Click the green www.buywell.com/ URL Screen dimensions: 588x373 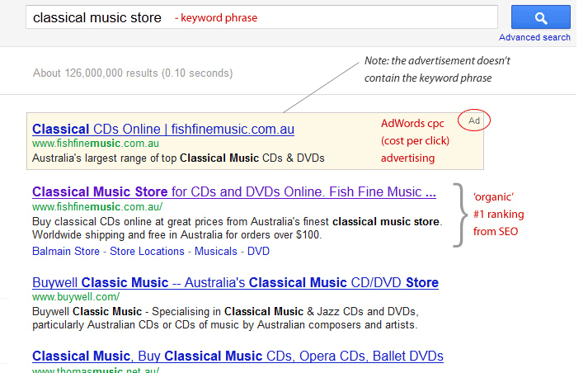[76, 297]
